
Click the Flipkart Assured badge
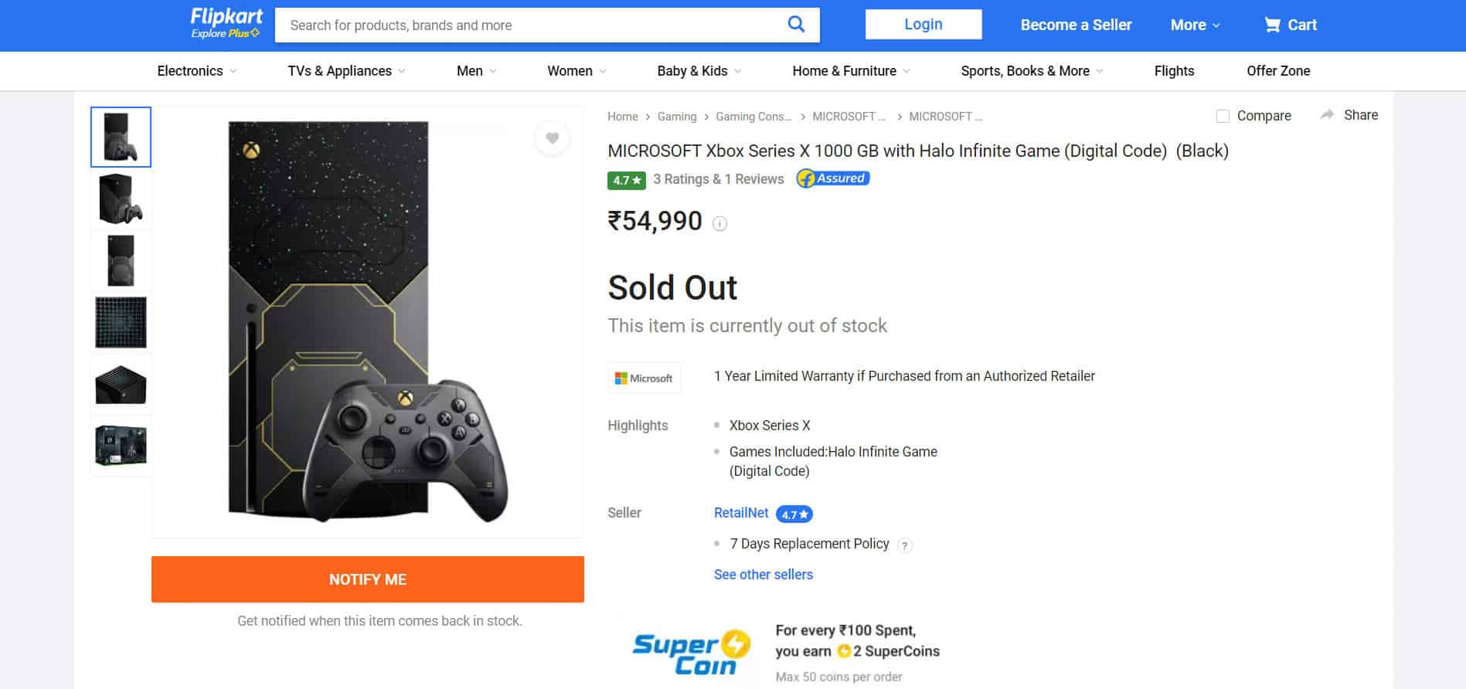coord(832,178)
